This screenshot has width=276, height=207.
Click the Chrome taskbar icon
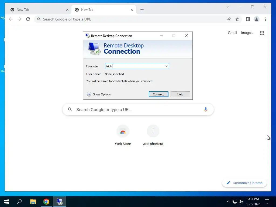(46, 202)
